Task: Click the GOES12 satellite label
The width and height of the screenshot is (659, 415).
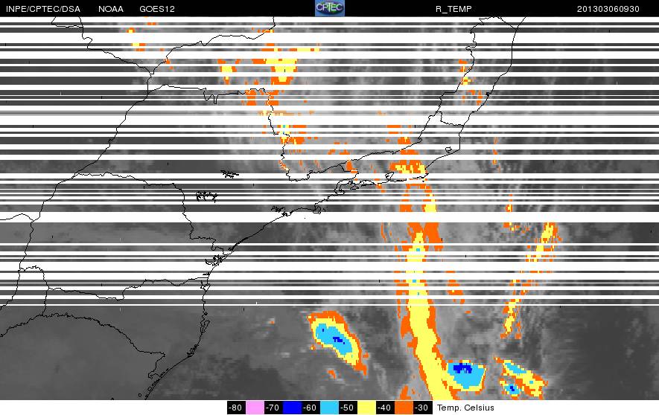Action: [157, 9]
